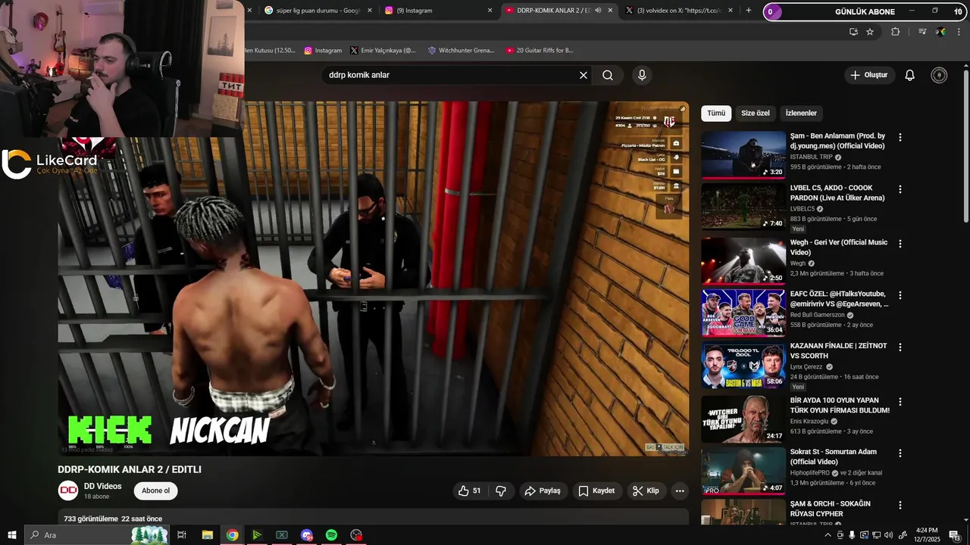Open Chrome media controls icon

click(x=921, y=32)
